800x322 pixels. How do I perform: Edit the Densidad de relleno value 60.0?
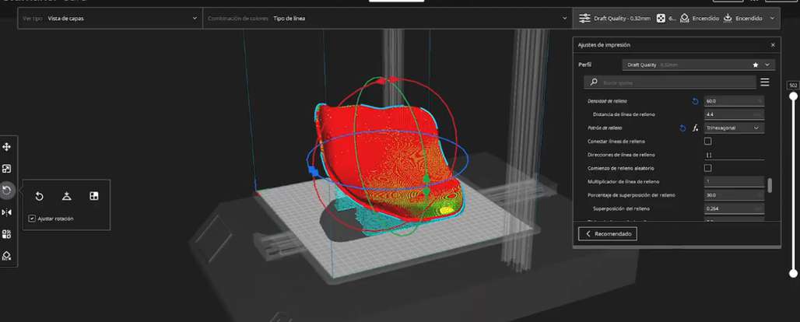pos(734,101)
